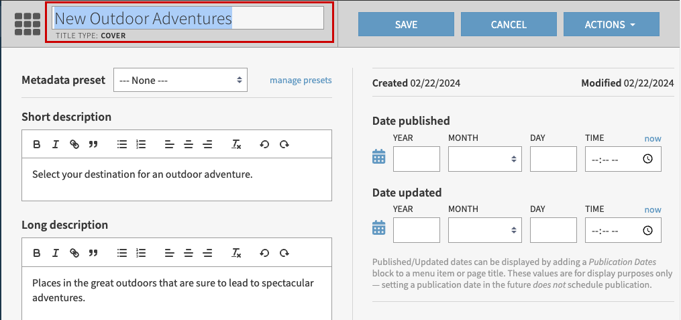Viewport: 681px width, 320px height.
Task: Open the ACTIONS dropdown menu
Action: (x=611, y=25)
